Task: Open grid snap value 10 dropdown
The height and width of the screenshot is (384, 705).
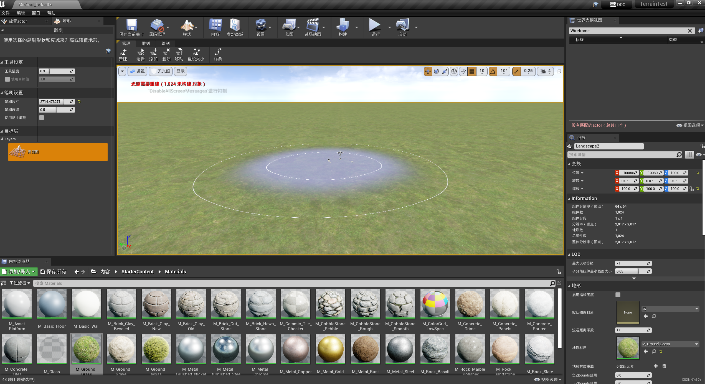Action: point(482,71)
